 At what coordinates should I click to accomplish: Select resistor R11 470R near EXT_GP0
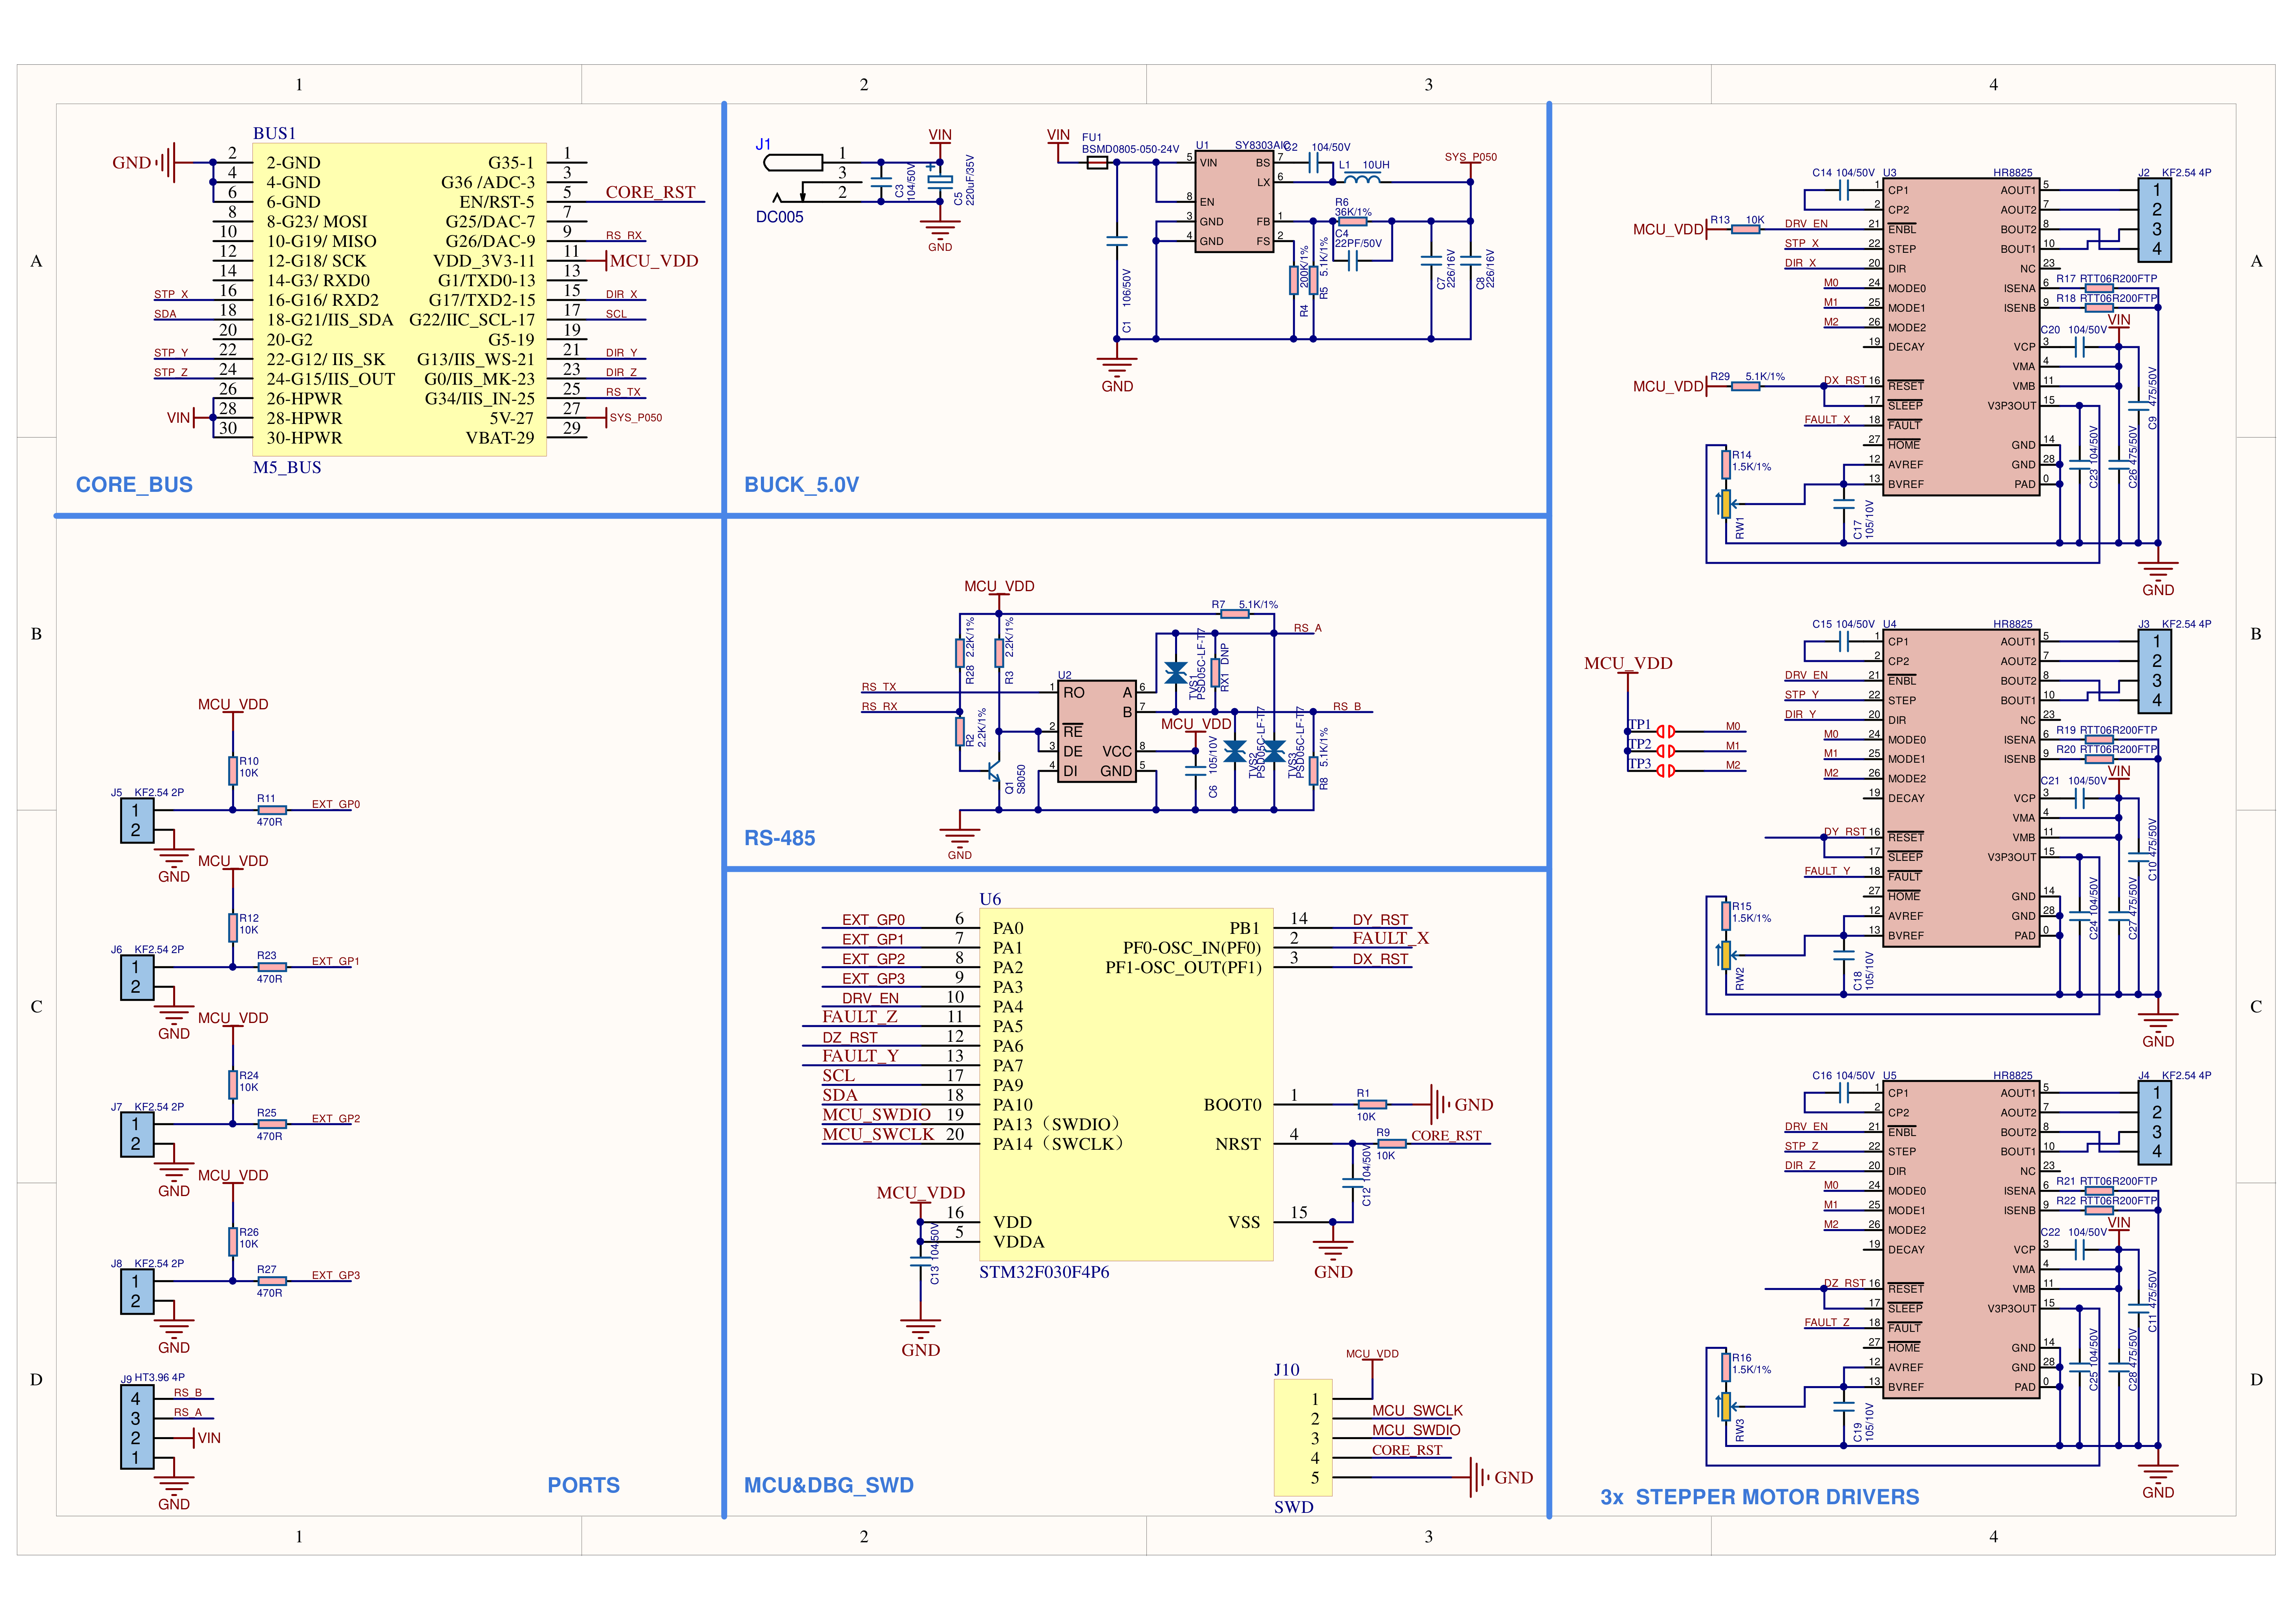pyautogui.click(x=272, y=810)
